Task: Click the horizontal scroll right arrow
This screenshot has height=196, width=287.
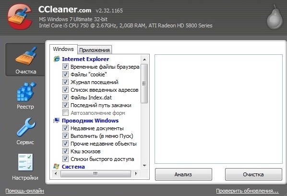Action: pos(136,173)
